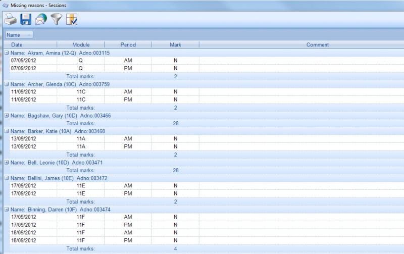Viewport: 404px width, 254px height.
Task: Sort by the Module column header
Action: (81, 44)
